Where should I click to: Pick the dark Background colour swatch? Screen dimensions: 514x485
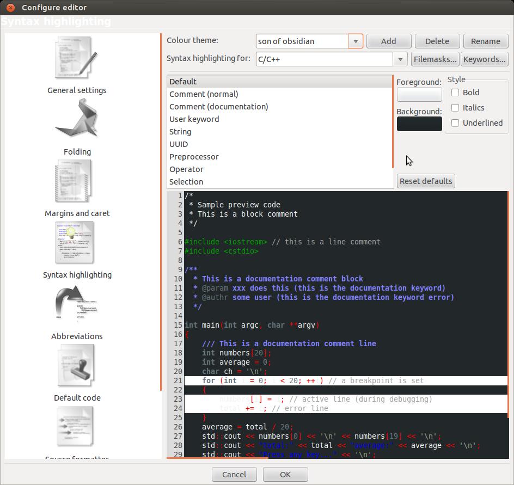[419, 124]
